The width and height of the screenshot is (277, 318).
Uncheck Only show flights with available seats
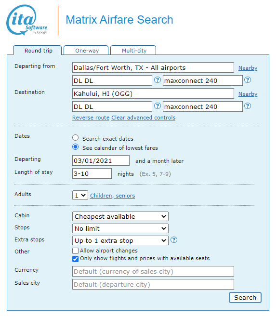click(x=76, y=259)
